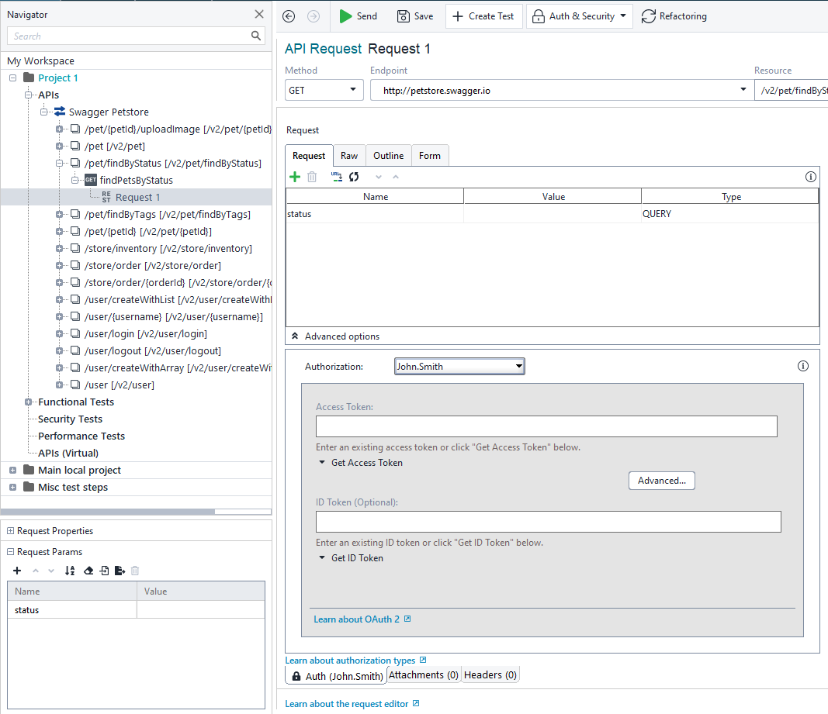Screen dimensions: 828x714
Task: Close the Navigator panel
Action: (259, 14)
